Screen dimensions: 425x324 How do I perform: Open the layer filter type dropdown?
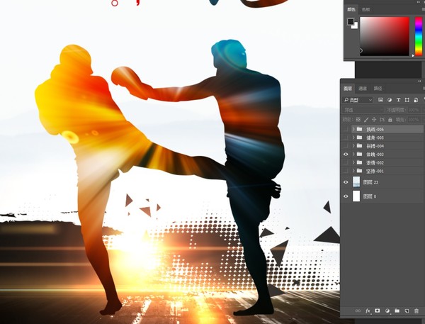coord(358,100)
